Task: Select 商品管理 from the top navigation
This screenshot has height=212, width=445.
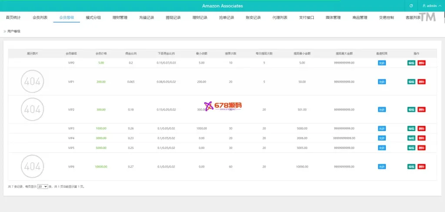Action: 360,18
